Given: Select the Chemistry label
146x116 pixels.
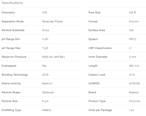Looking at the screenshot, I should point(8,12).
